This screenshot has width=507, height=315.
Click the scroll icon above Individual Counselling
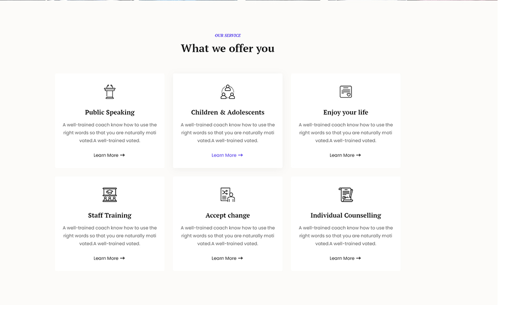(x=346, y=195)
